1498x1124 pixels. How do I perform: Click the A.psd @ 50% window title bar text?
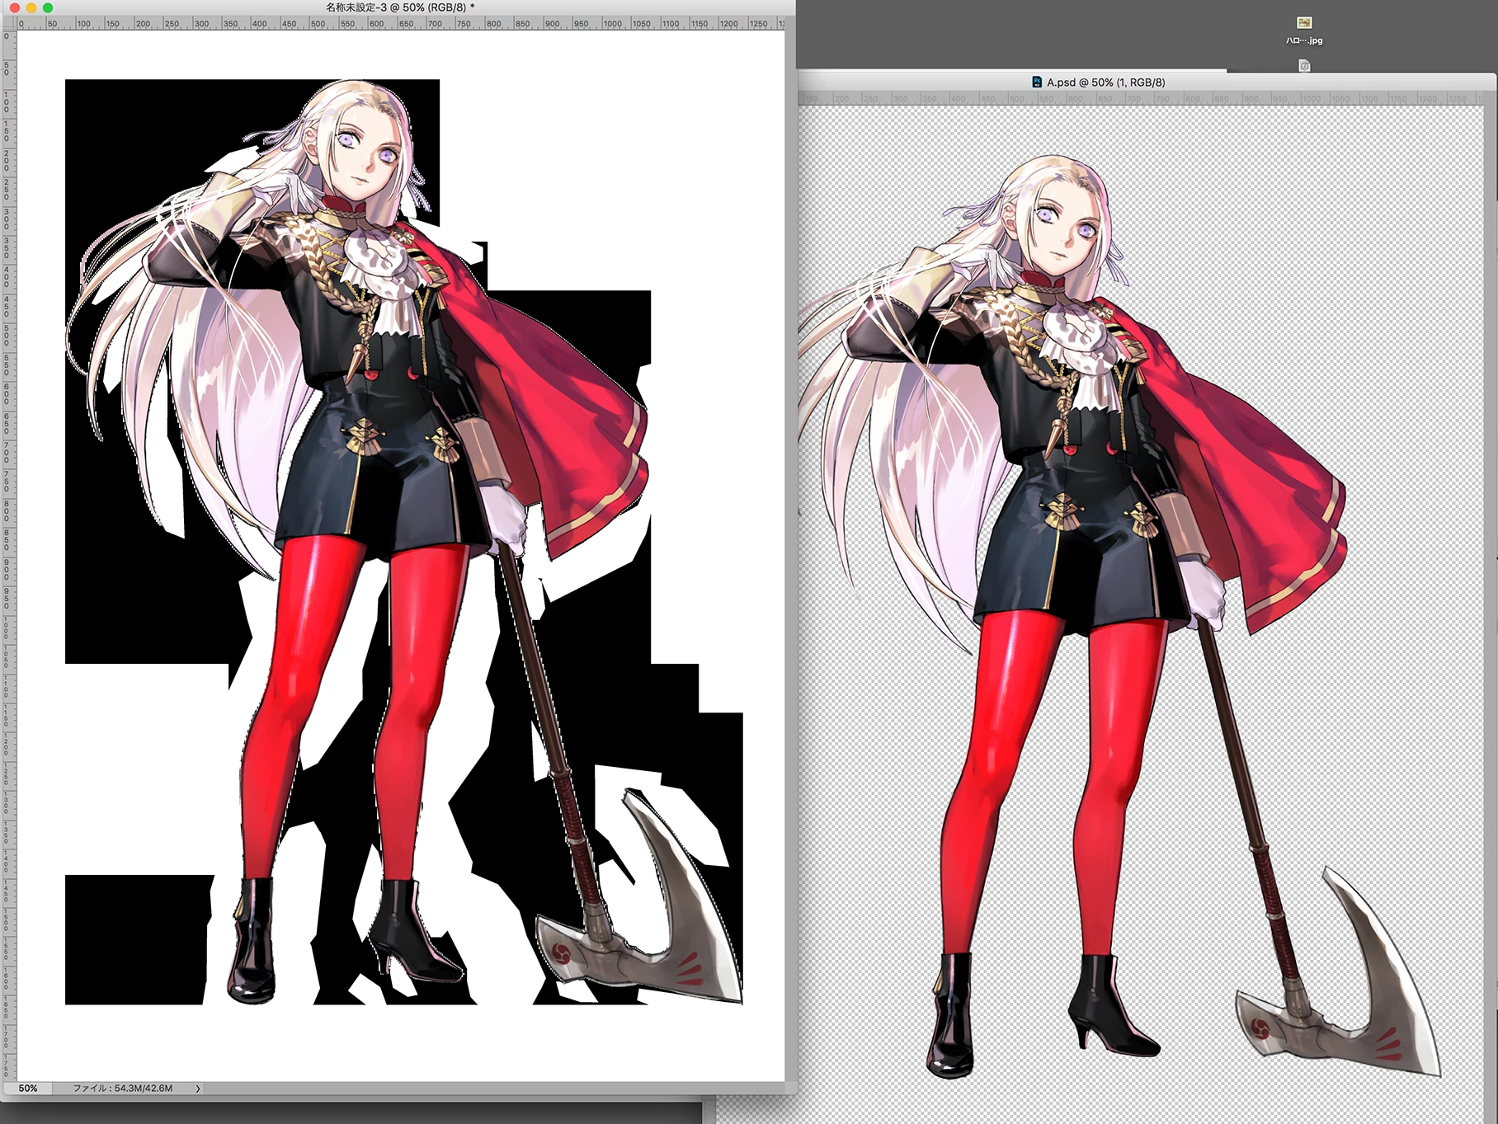(1105, 82)
